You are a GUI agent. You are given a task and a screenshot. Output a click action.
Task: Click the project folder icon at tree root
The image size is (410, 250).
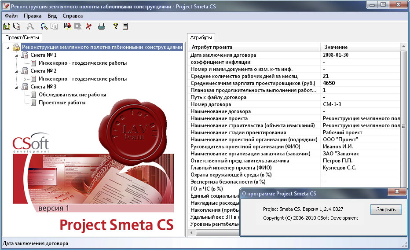point(16,47)
